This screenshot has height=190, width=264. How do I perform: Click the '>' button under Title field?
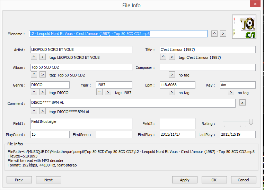(172, 57)
